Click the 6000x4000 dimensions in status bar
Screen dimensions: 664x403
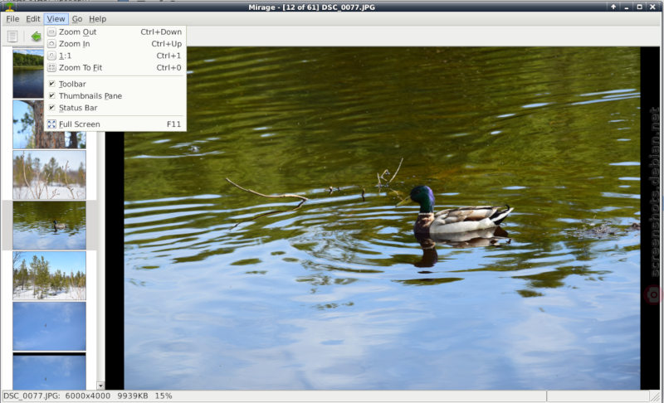click(88, 396)
